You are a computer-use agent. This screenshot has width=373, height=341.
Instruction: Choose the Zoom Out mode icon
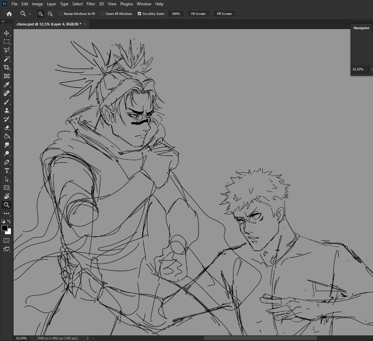50,14
